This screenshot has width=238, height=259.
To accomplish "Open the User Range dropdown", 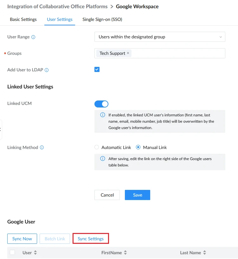I will coord(160,37).
